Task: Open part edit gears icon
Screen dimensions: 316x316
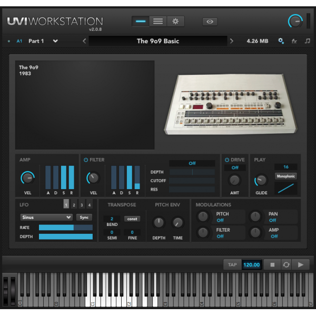Action: click(281, 41)
